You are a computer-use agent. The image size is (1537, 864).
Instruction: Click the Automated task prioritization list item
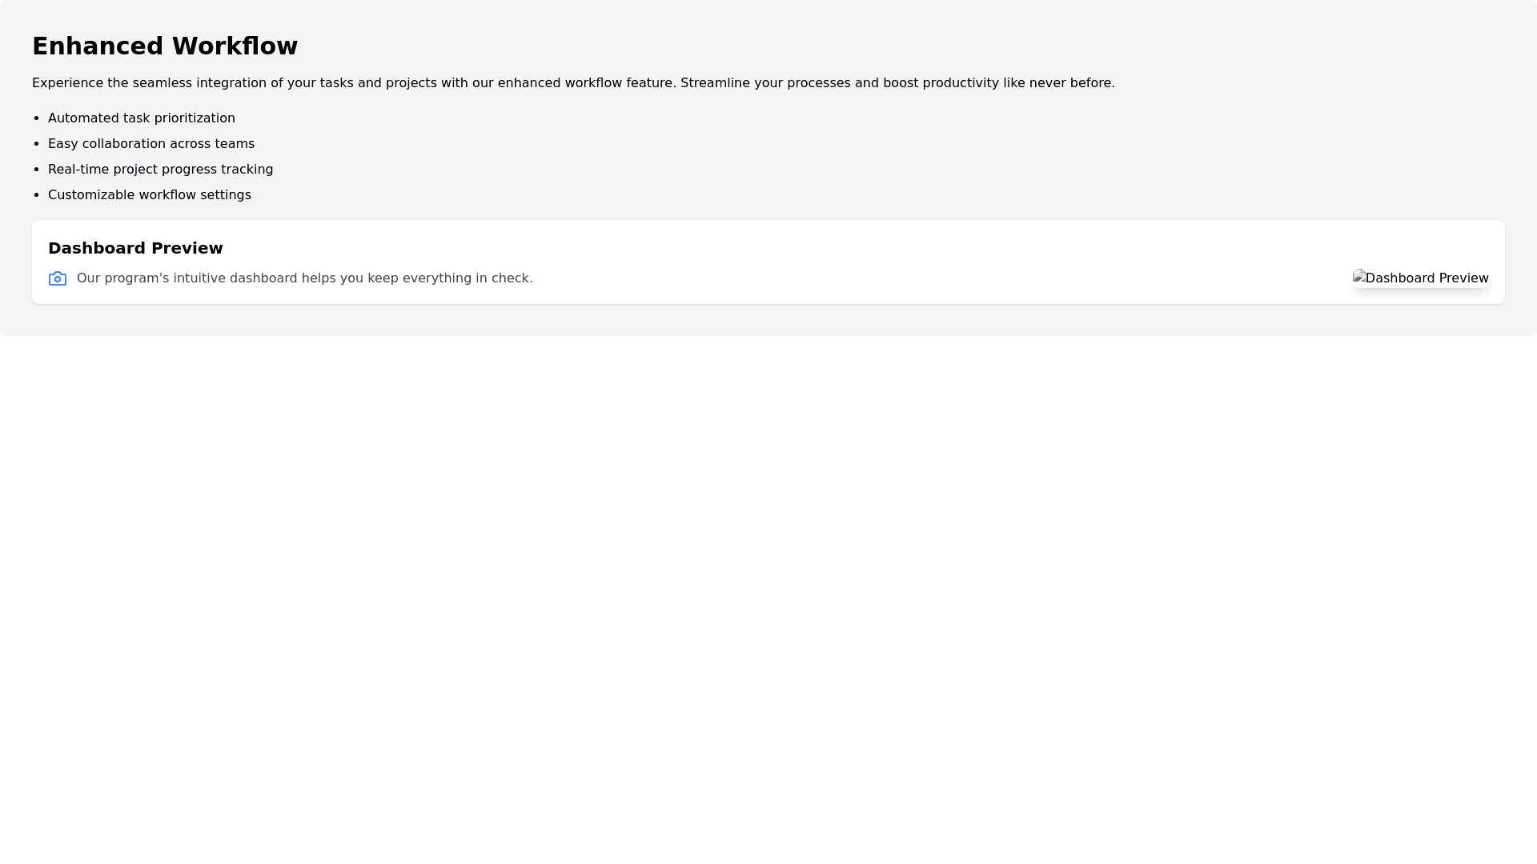click(x=142, y=118)
